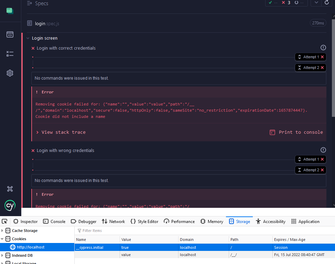Click Print to console in error panel
The image size is (335, 264).
[300, 132]
